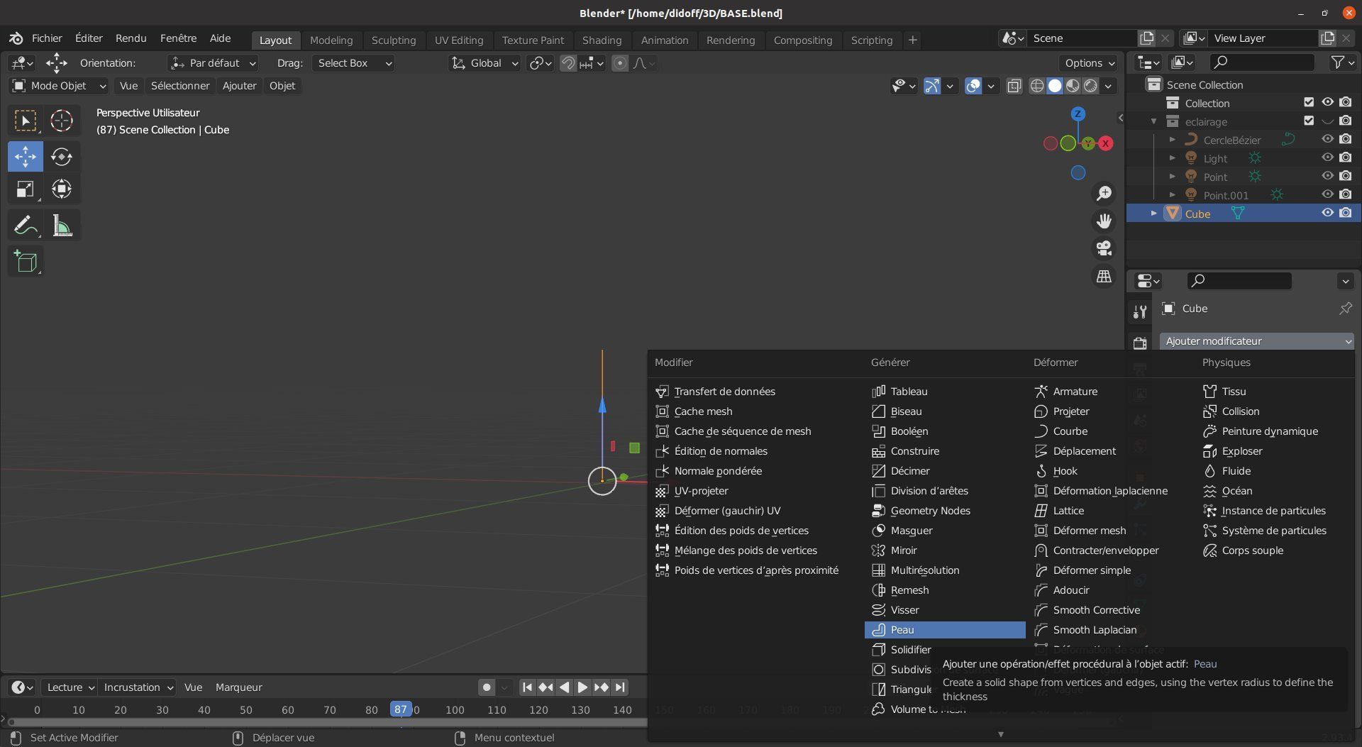
Task: Uncheck the Collection exclude checkbox
Action: pyautogui.click(x=1309, y=103)
